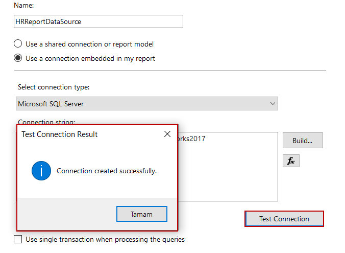The width and height of the screenshot is (345, 253).
Task: Open the Microsoft SQL Server connection type dropdown
Action: (147, 104)
